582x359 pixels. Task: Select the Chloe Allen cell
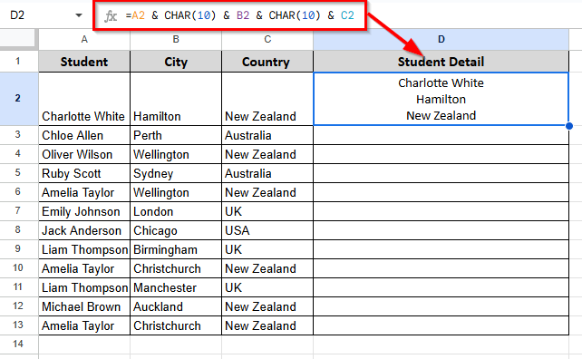84,135
